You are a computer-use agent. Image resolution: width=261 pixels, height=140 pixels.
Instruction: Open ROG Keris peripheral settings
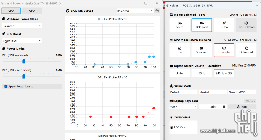pos(183,127)
